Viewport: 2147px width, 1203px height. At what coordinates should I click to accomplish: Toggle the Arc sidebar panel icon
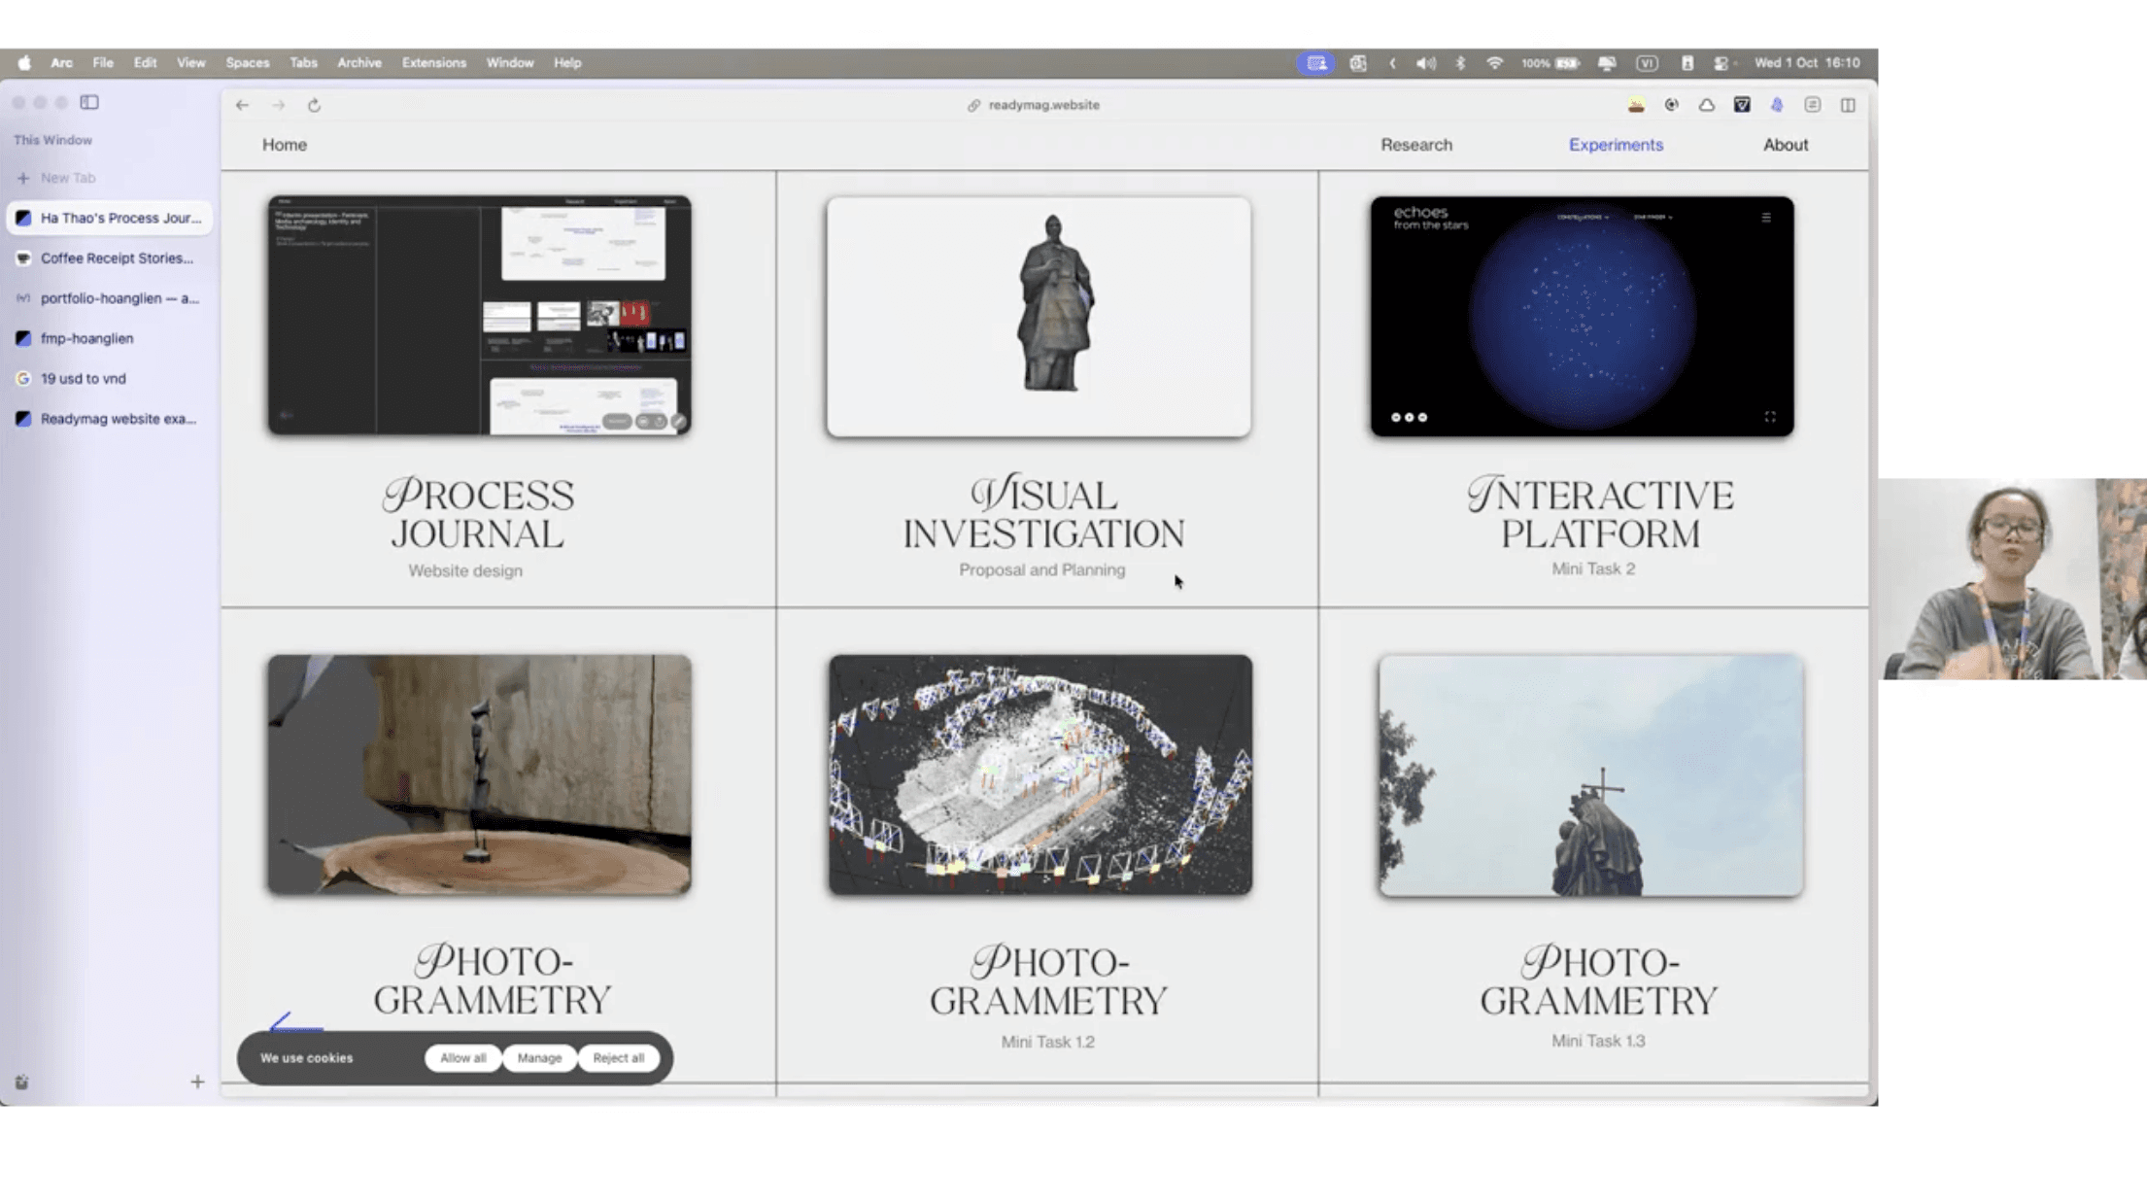pos(89,102)
